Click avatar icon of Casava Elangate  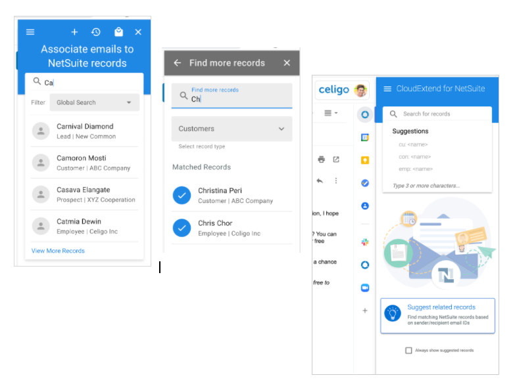(x=41, y=194)
